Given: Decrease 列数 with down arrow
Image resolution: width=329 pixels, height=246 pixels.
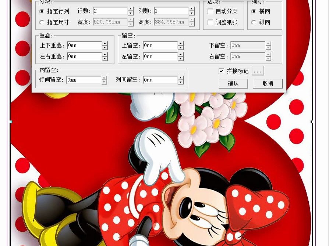Looking at the screenshot, I should 192,13.
